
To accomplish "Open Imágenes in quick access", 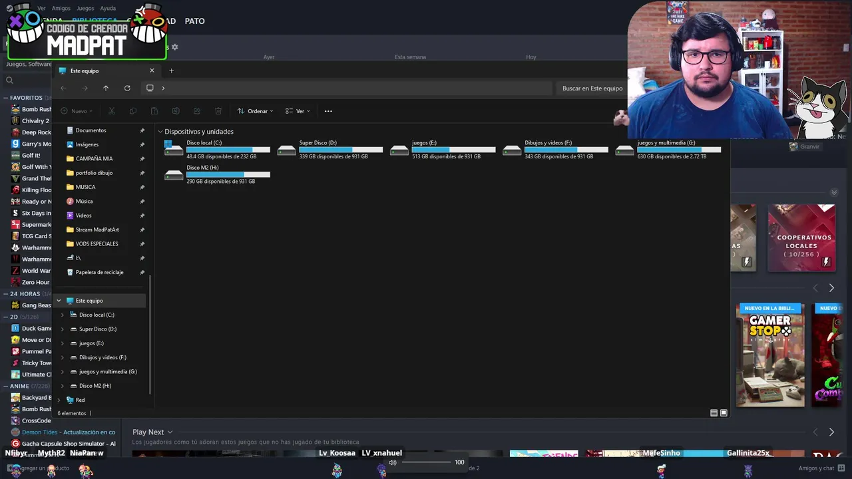I will (x=87, y=144).
